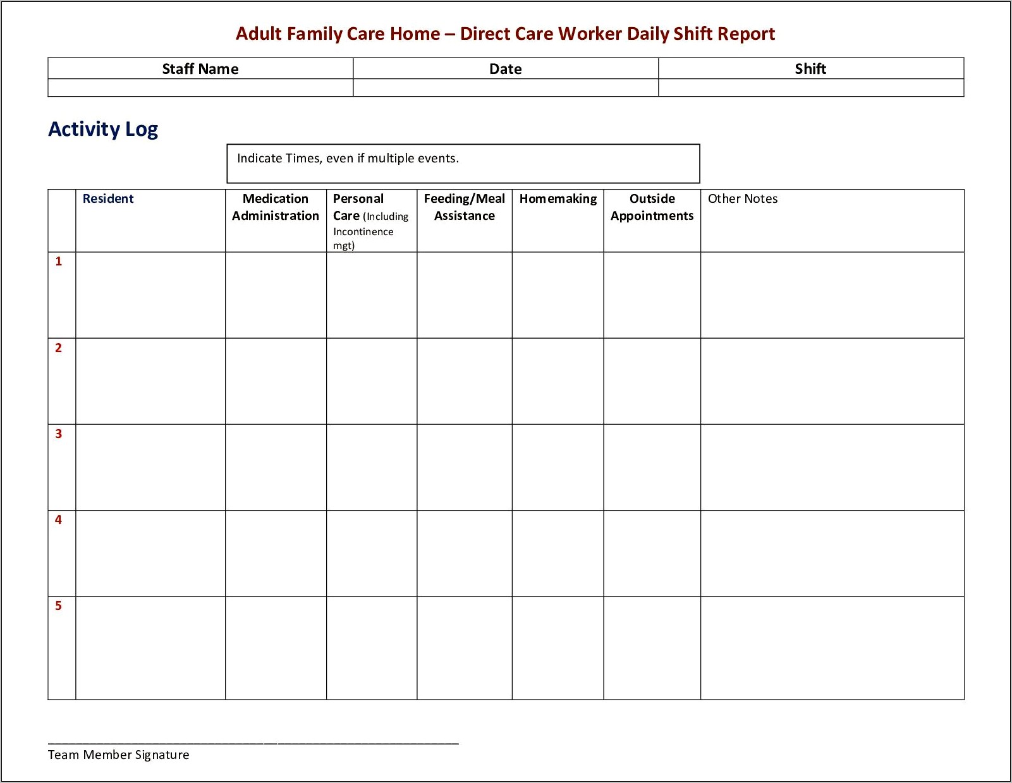The height and width of the screenshot is (783, 1012).
Task: Click row number 4
Action: click(59, 519)
